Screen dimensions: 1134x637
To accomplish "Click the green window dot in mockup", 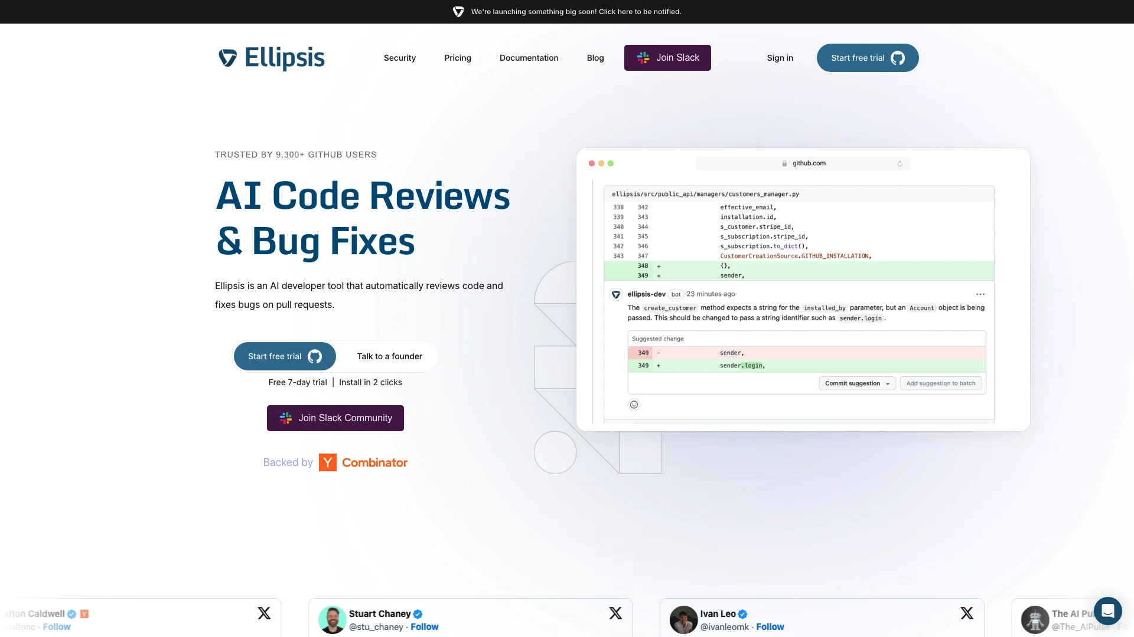I will (x=611, y=163).
